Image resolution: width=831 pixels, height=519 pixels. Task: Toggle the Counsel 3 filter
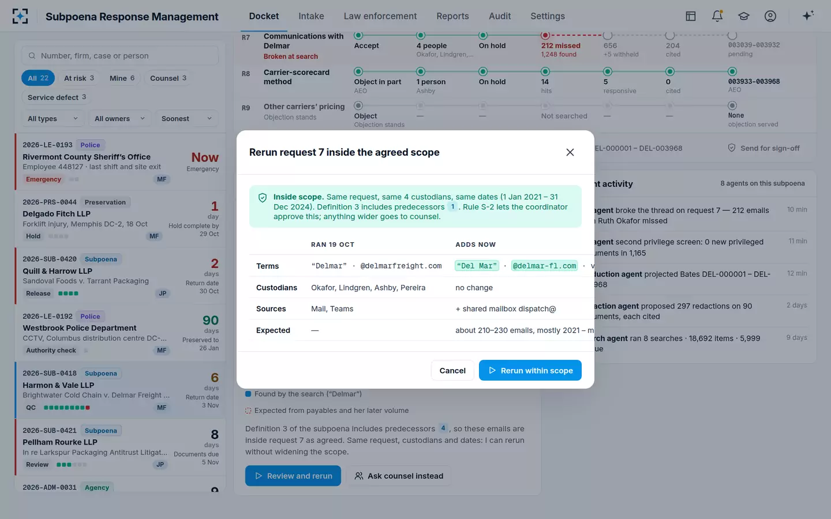[169, 78]
